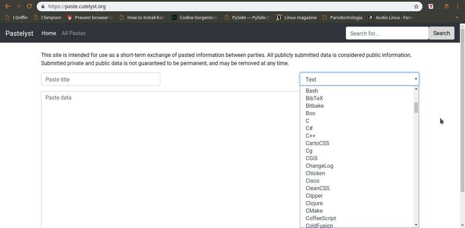Choose CoffeeScript in the language list
Viewport: 465px width, 228px height.
tap(321, 218)
